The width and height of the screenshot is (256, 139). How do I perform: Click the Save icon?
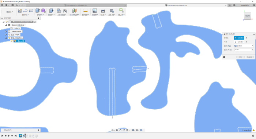point(12,5)
